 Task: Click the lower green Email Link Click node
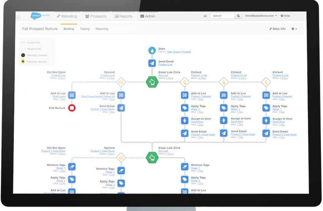pos(152,158)
